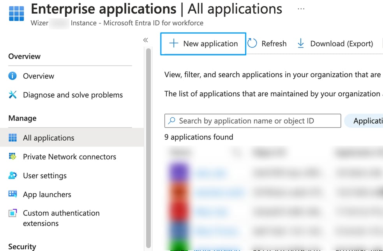The image size is (383, 251).
Task: Click the Diagnose and solve problems tools icon
Action: 12,95
